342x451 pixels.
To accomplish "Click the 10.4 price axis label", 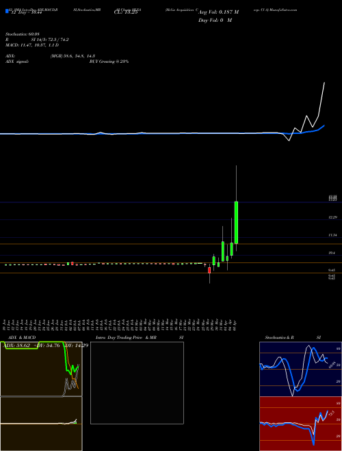I will point(332,253).
